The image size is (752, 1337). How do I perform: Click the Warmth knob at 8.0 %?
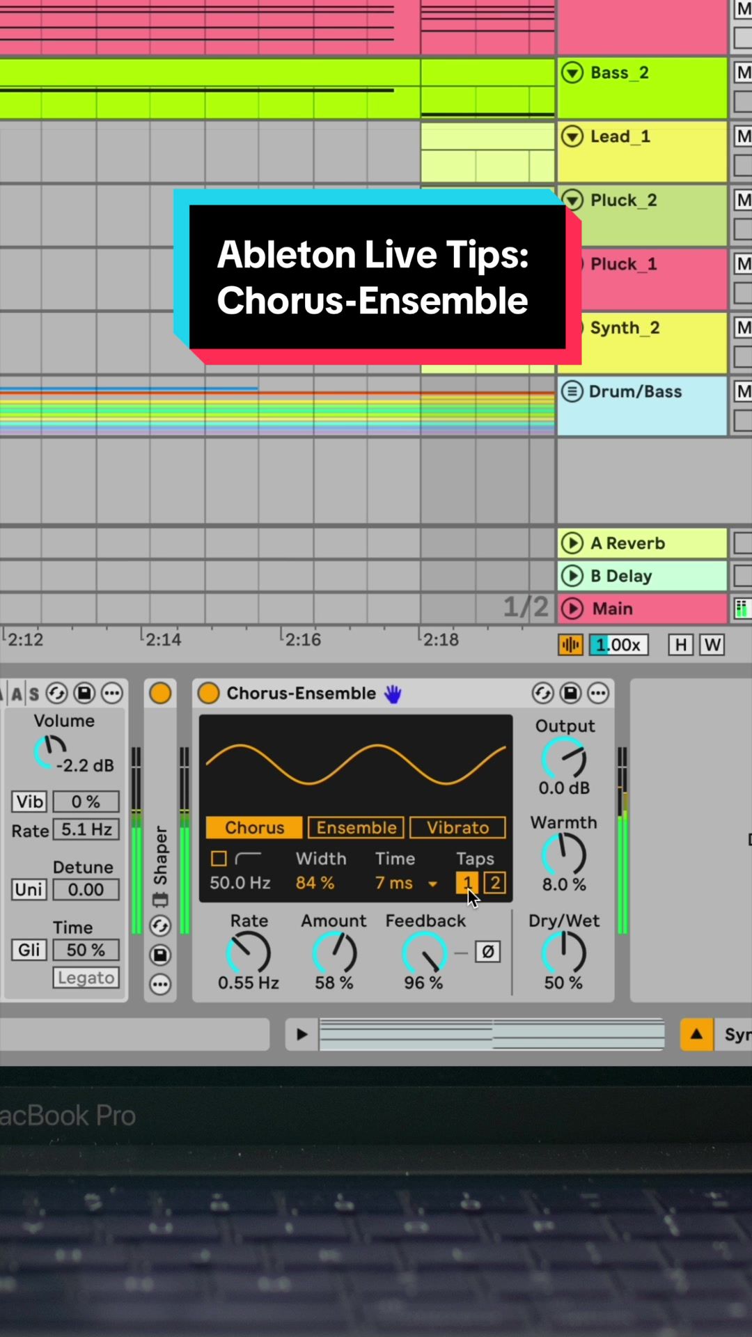coord(563,854)
